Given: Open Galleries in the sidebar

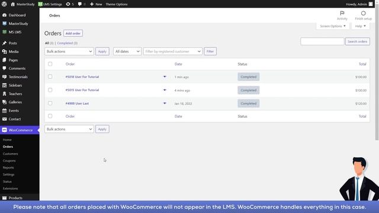Looking at the screenshot, I should 15,102.
